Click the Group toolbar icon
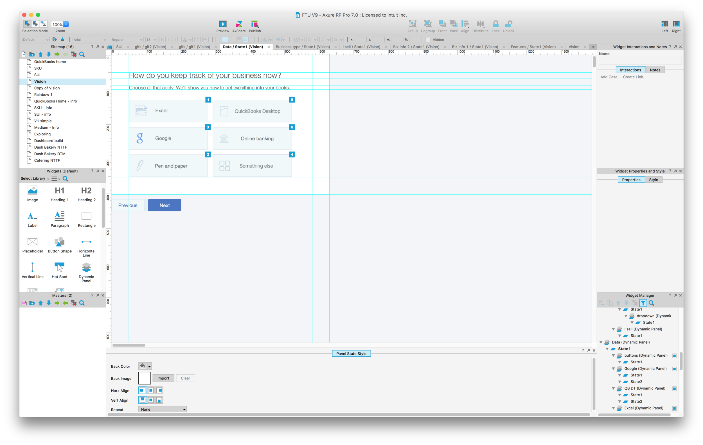This screenshot has height=445, width=703. pos(412,24)
